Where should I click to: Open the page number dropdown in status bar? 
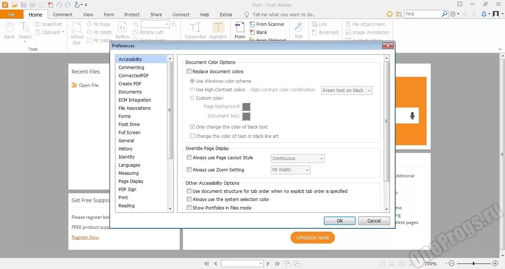pos(261,264)
